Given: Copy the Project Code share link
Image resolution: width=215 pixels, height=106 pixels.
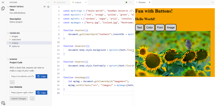Looking at the screenshot, I should pos(41,76).
